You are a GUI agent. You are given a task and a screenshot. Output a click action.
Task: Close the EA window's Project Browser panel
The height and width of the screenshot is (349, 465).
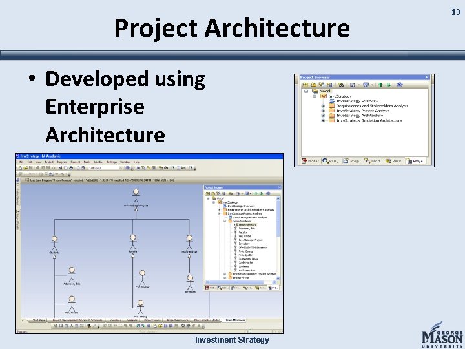[279, 187]
